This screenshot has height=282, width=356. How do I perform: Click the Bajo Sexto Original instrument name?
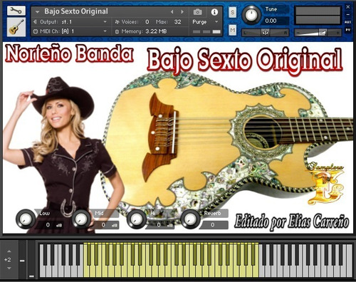pyautogui.click(x=76, y=11)
